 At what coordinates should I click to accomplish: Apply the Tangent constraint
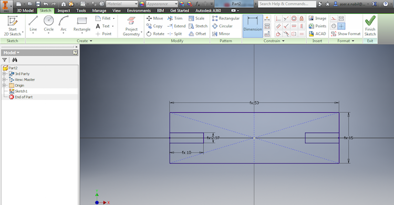coord(278,34)
